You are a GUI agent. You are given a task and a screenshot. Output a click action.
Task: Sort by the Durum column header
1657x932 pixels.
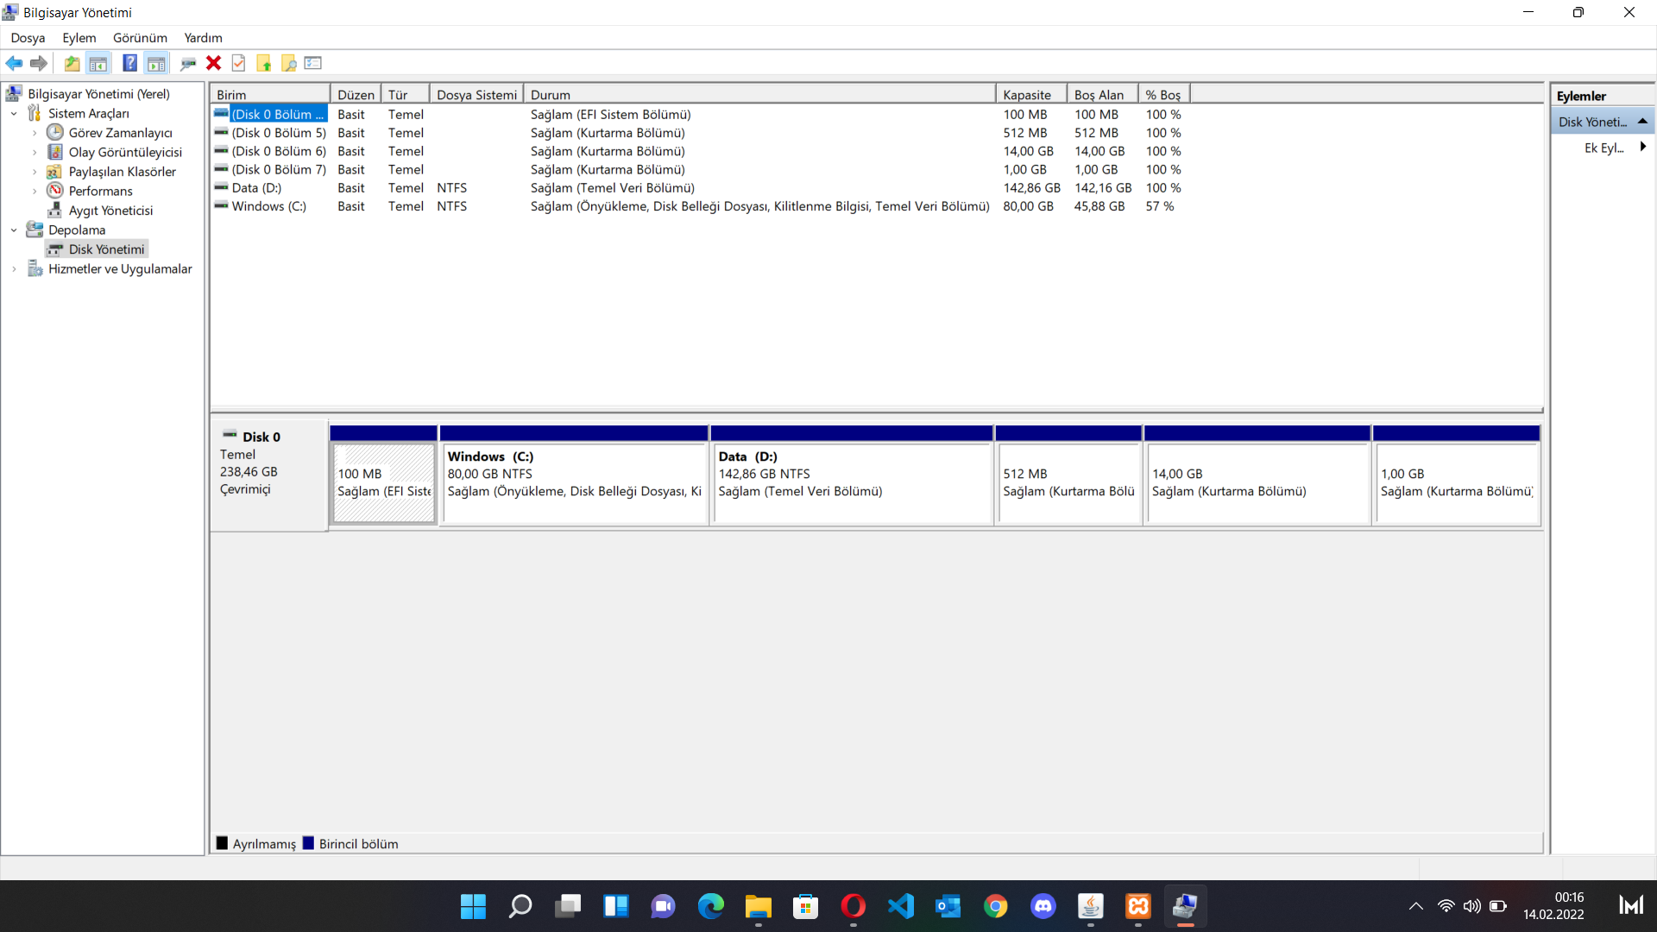point(759,95)
